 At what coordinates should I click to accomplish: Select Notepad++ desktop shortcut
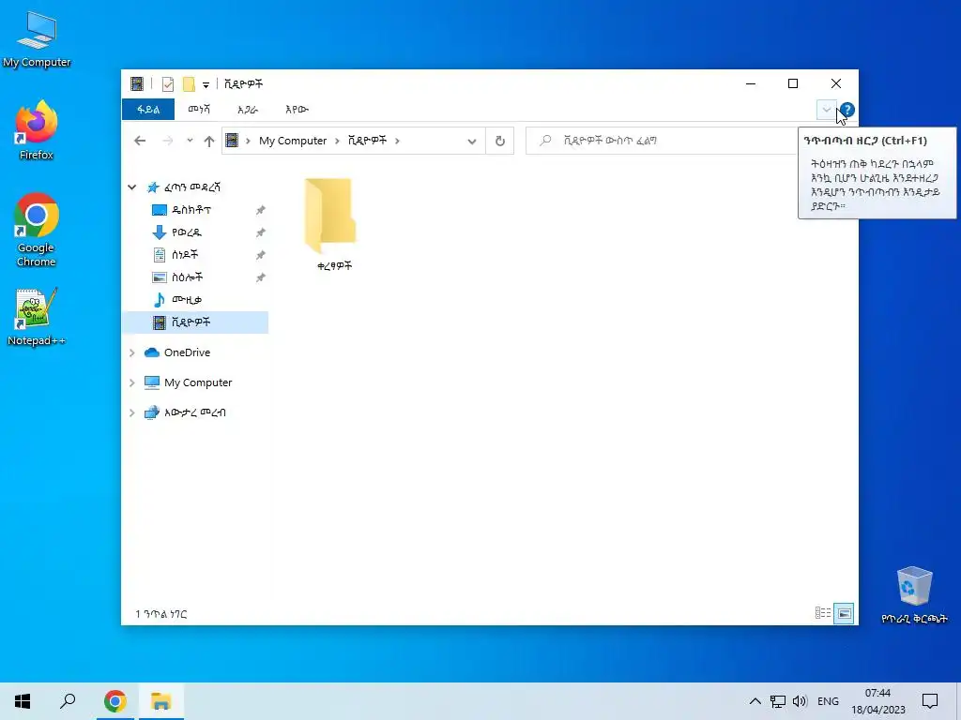click(37, 317)
